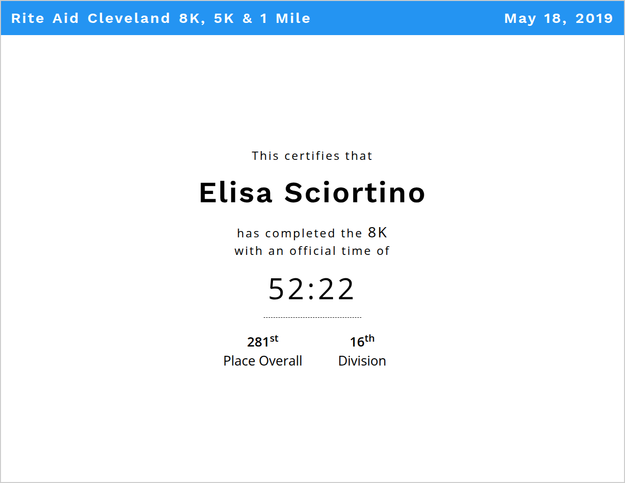Click the empty blue banner area between title and date
Image resolution: width=625 pixels, height=483 pixels.
point(405,19)
